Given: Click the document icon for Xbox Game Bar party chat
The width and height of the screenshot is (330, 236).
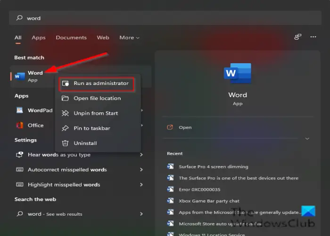Looking at the screenshot, I should click(170, 201).
